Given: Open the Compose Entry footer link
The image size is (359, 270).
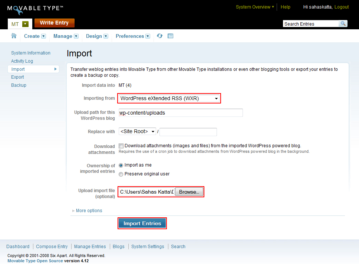Looking at the screenshot, I should [52, 247].
